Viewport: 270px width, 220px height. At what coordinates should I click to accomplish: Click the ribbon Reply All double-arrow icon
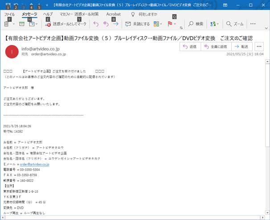point(106,24)
